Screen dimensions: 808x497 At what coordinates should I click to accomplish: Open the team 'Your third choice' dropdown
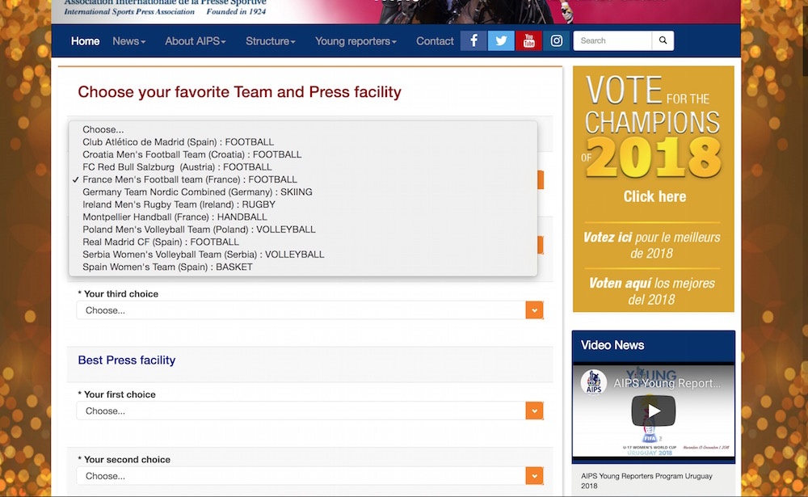coord(309,310)
